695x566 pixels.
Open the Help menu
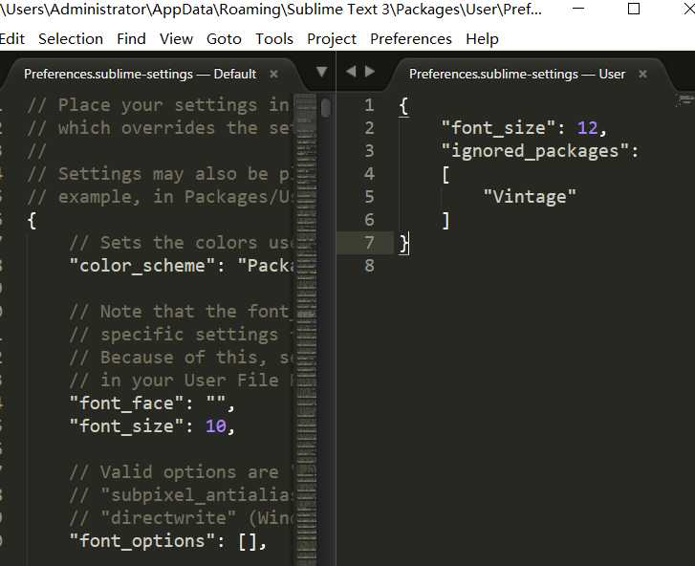point(482,39)
